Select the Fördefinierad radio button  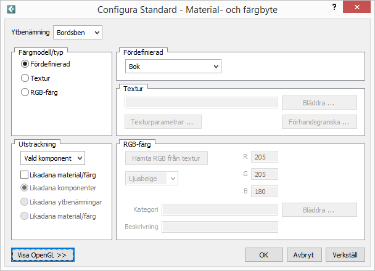pos(25,63)
